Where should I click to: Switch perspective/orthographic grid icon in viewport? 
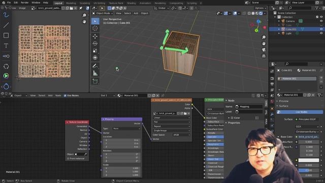[x=264, y=56]
